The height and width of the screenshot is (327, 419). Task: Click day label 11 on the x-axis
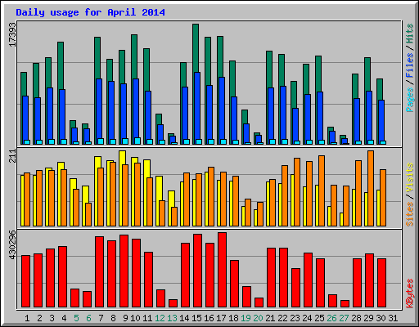[147, 318]
